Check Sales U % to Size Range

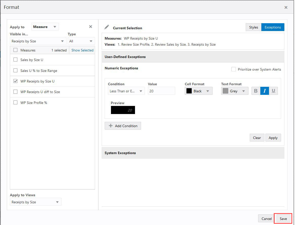click(x=15, y=70)
